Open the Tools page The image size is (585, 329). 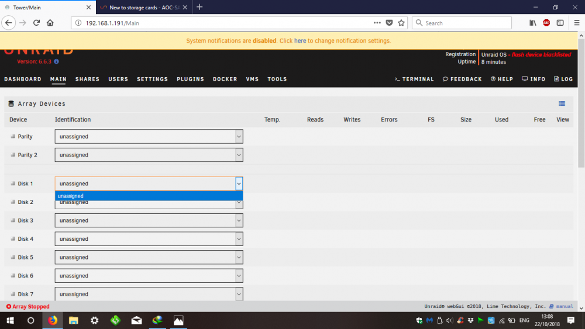(277, 79)
